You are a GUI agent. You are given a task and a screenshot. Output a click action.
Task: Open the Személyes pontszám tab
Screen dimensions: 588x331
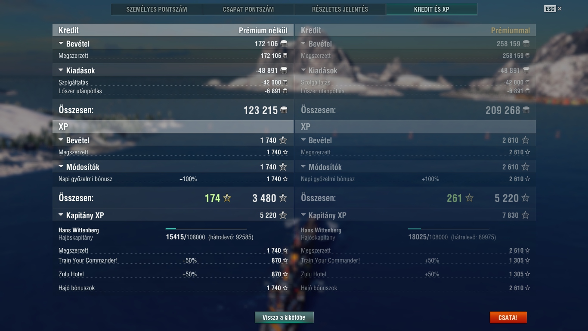[157, 9]
